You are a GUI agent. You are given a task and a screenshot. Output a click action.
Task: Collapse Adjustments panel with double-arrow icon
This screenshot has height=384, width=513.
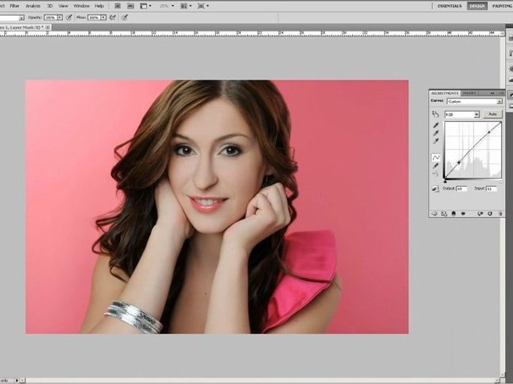(x=492, y=93)
